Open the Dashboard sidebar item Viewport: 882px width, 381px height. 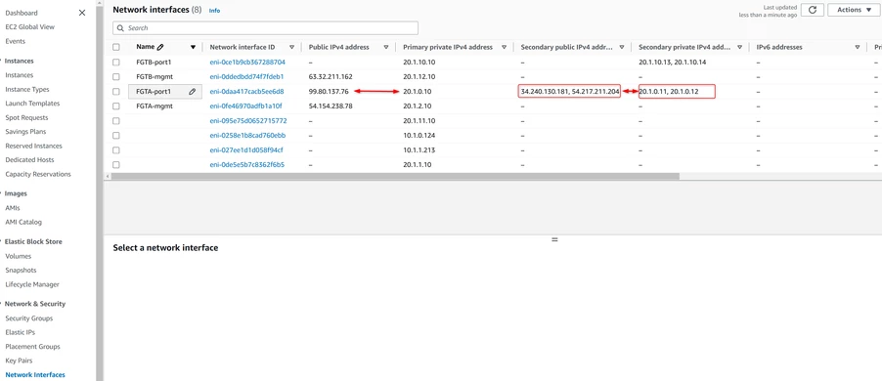(x=22, y=13)
